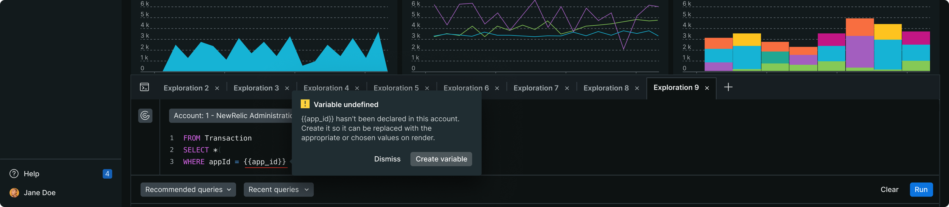This screenshot has height=207, width=949.
Task: Open the Jane Doe user menu
Action: (39, 193)
